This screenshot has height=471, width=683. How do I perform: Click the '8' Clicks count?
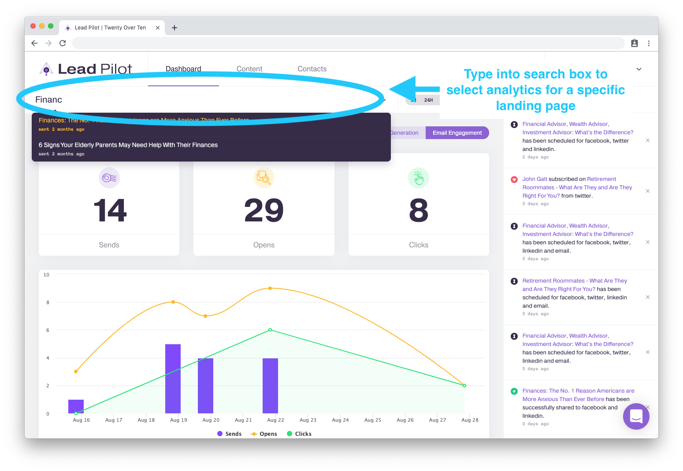click(x=419, y=210)
